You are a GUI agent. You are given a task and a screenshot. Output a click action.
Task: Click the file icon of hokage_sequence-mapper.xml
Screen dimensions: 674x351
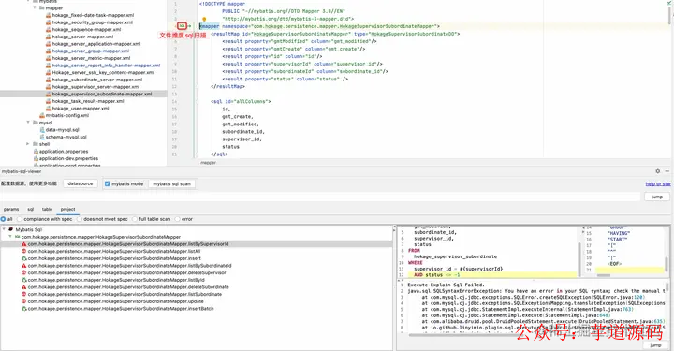[48, 29]
